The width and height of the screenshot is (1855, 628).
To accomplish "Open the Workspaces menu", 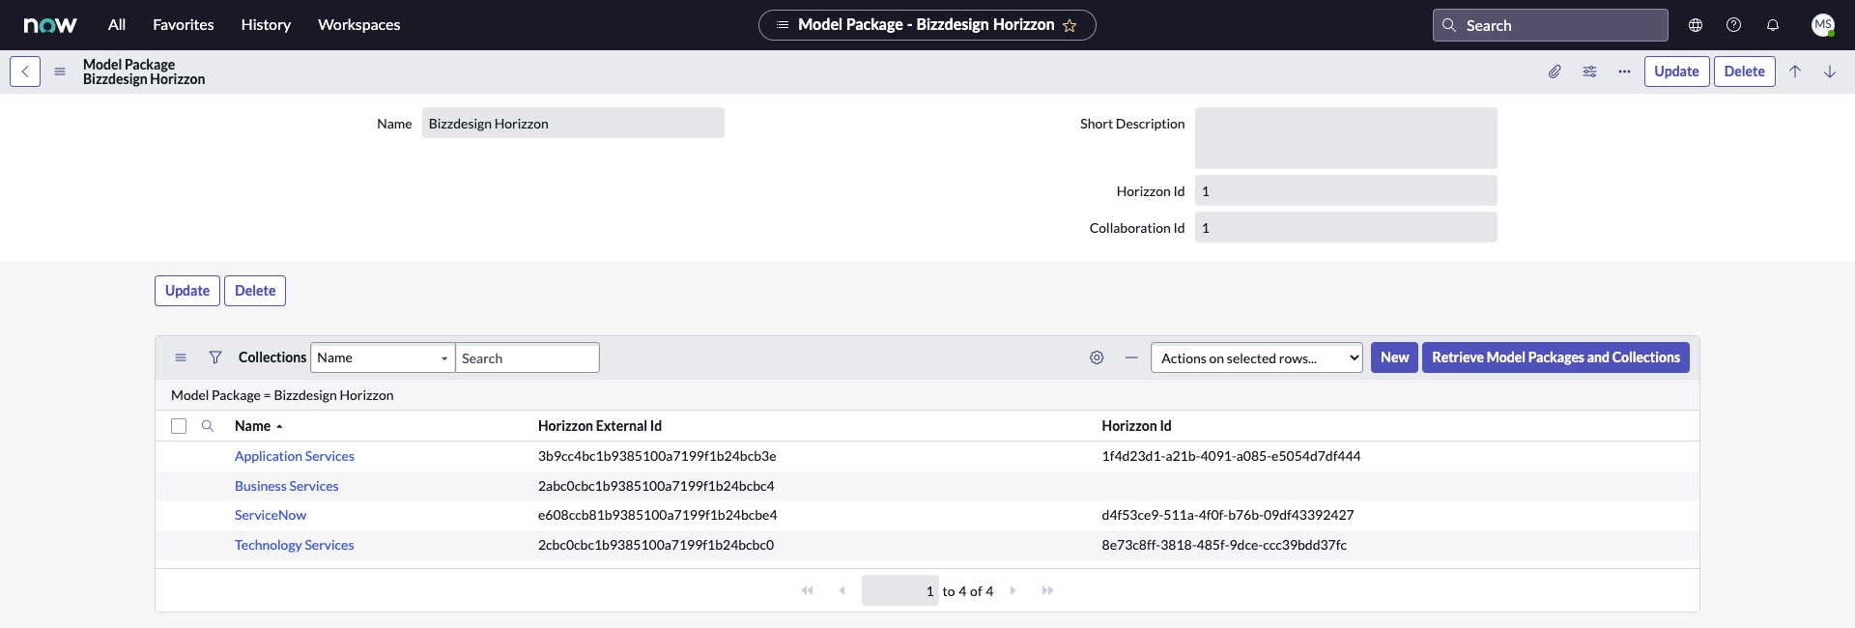I will [x=359, y=25].
